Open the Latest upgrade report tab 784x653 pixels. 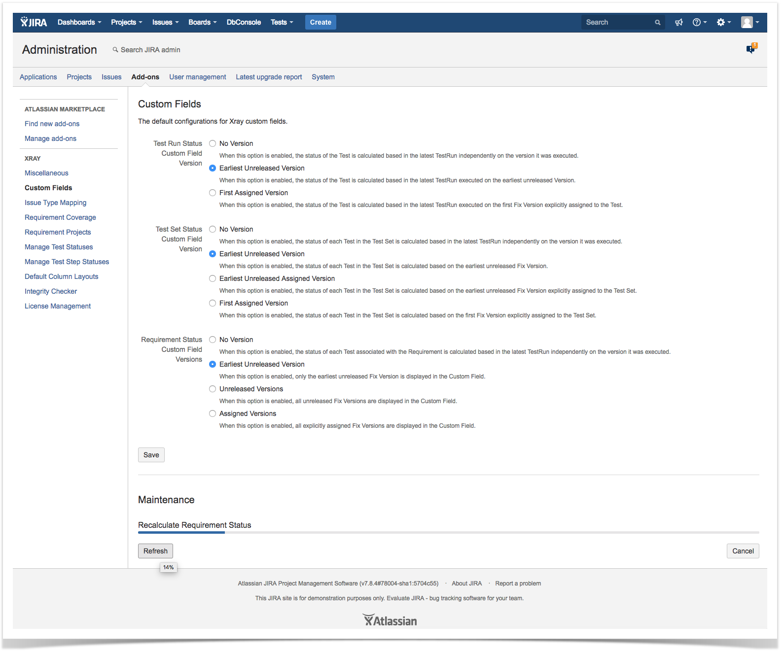click(x=269, y=77)
